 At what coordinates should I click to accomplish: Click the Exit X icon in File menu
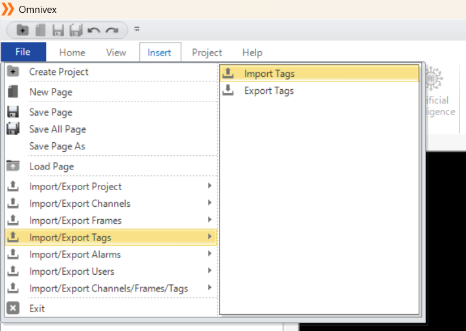13,308
